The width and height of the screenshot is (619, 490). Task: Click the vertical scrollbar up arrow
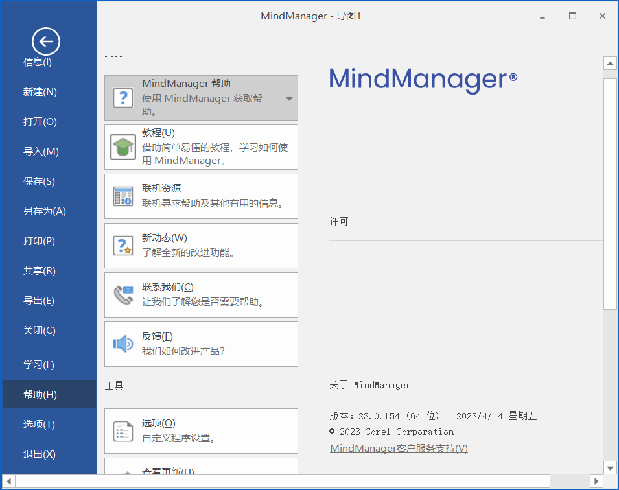[610, 63]
